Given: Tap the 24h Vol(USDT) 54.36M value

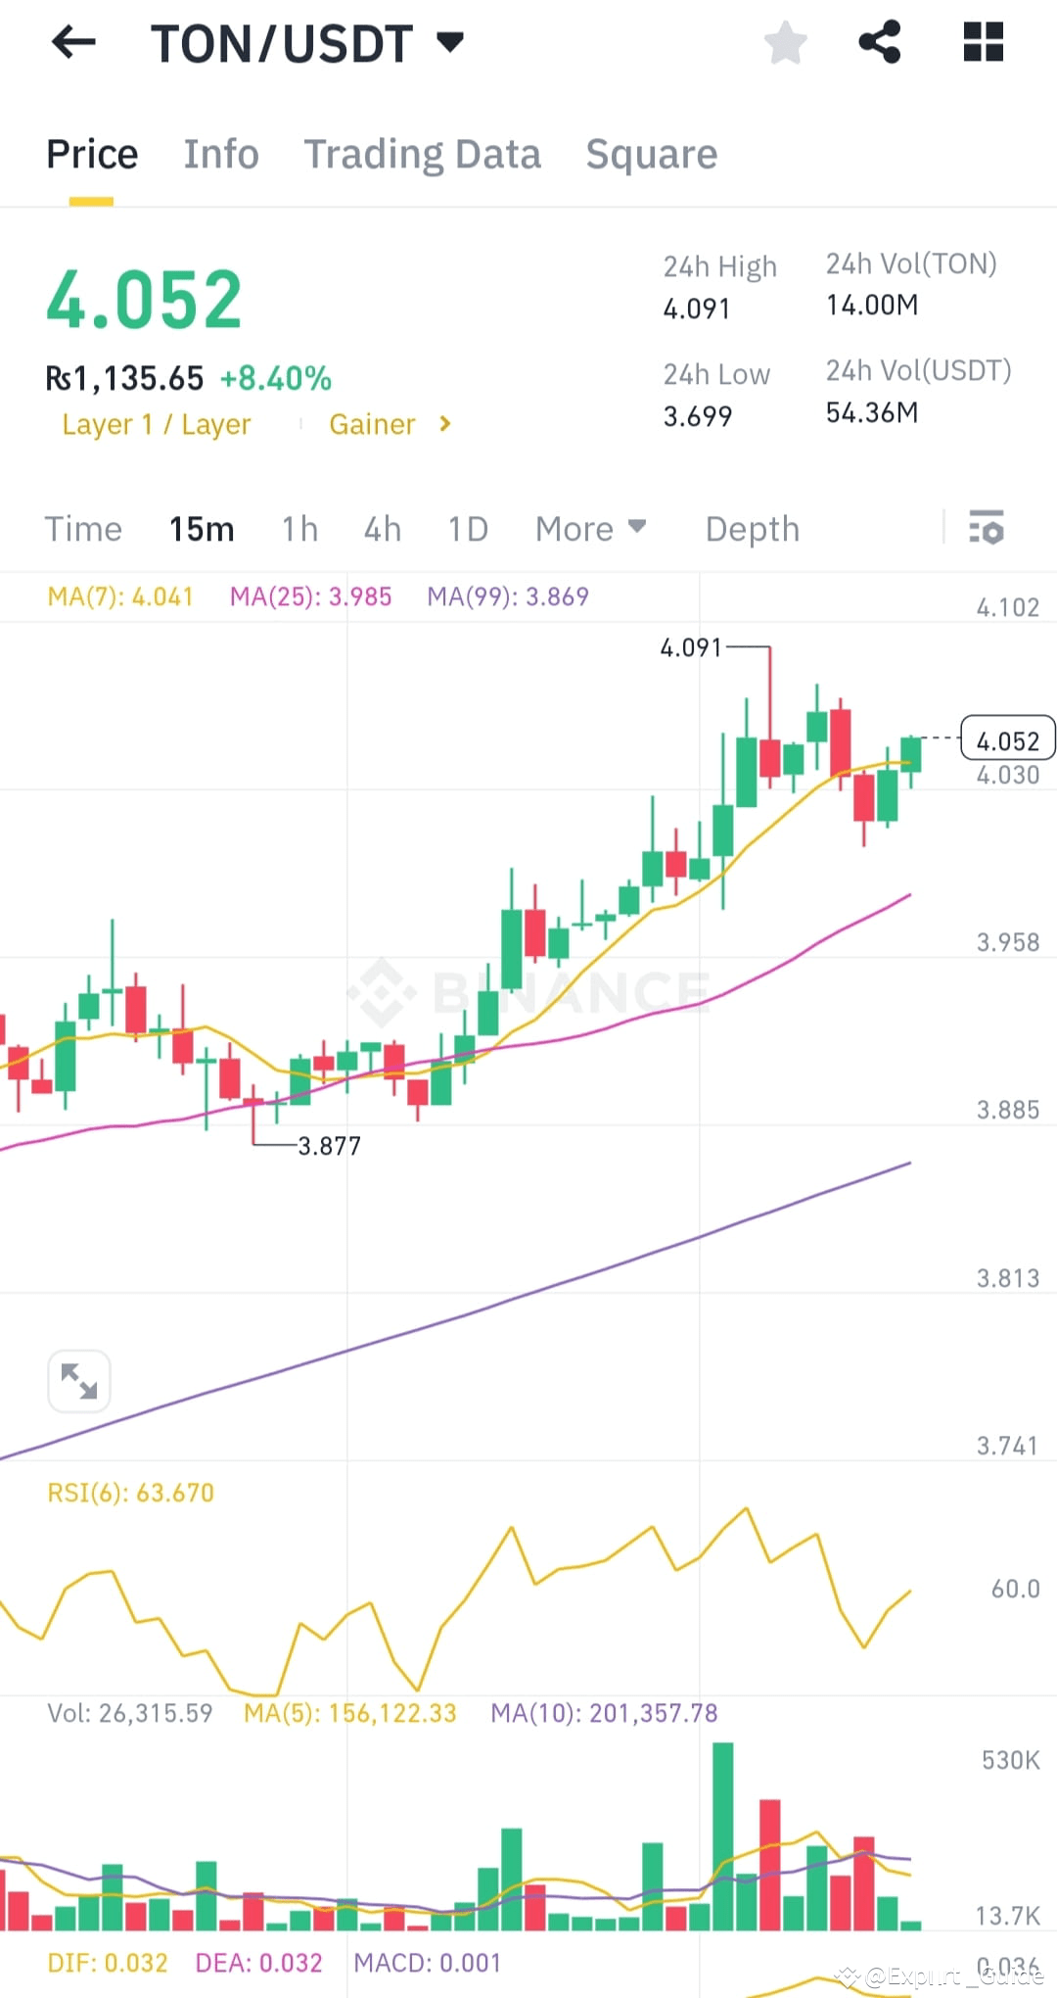Looking at the screenshot, I should tap(872, 412).
